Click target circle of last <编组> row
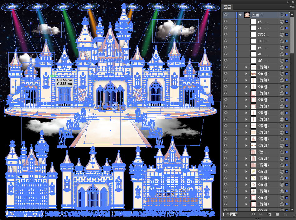 click(282, 204)
